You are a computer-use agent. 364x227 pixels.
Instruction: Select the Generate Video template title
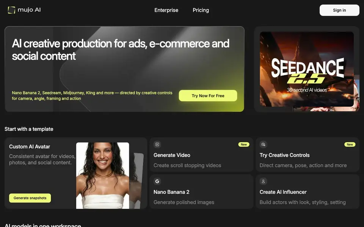point(172,155)
